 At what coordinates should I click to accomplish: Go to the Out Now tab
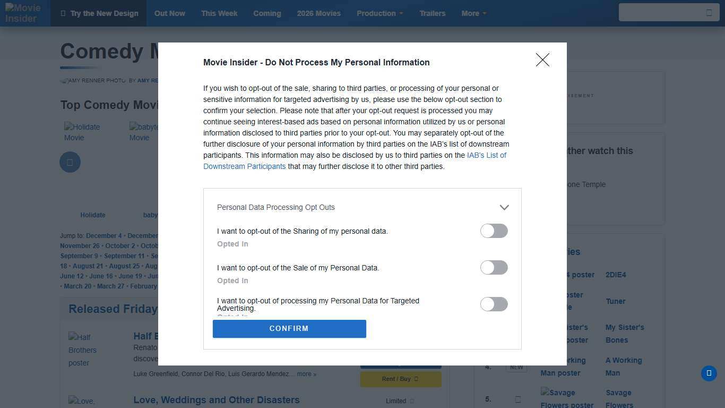click(x=170, y=13)
